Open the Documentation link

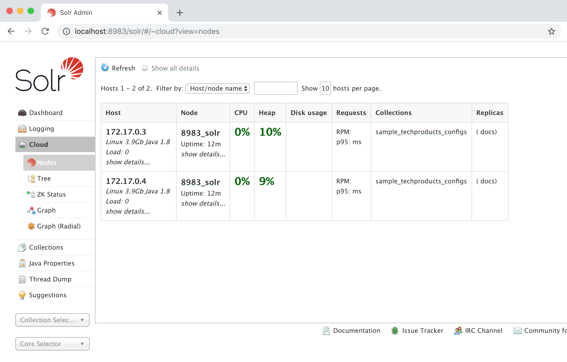coord(356,330)
